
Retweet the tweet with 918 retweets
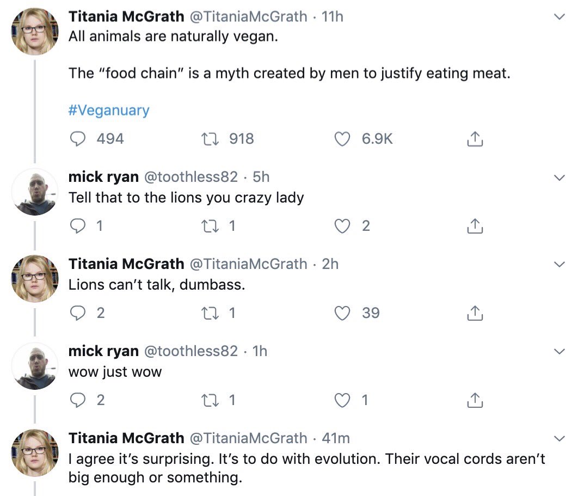click(210, 139)
